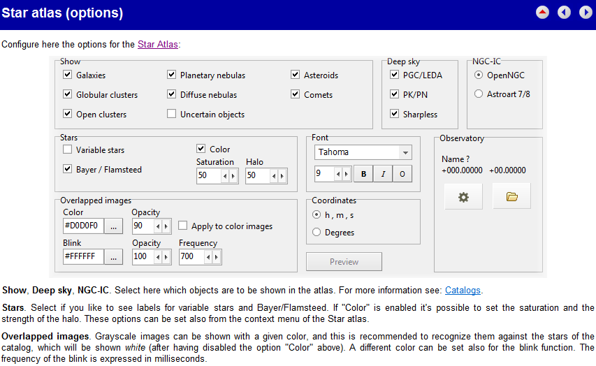
Task: Decrease overlapped Color opacity 90
Action: click(158, 226)
